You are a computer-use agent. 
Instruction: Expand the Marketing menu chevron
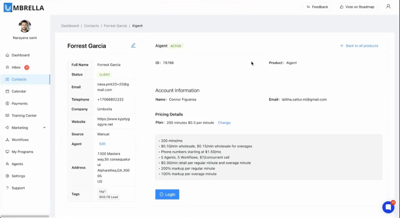tap(44, 128)
